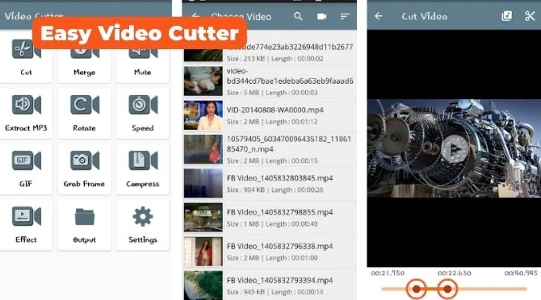Viewport: 541px width, 300px height.
Task: Select the Rotate video tool
Action: coord(84,114)
